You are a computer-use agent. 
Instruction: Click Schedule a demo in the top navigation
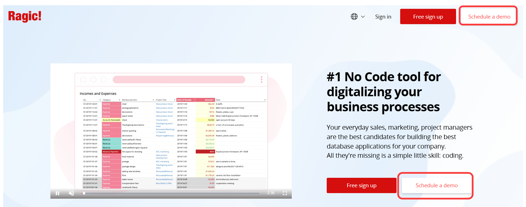click(489, 16)
